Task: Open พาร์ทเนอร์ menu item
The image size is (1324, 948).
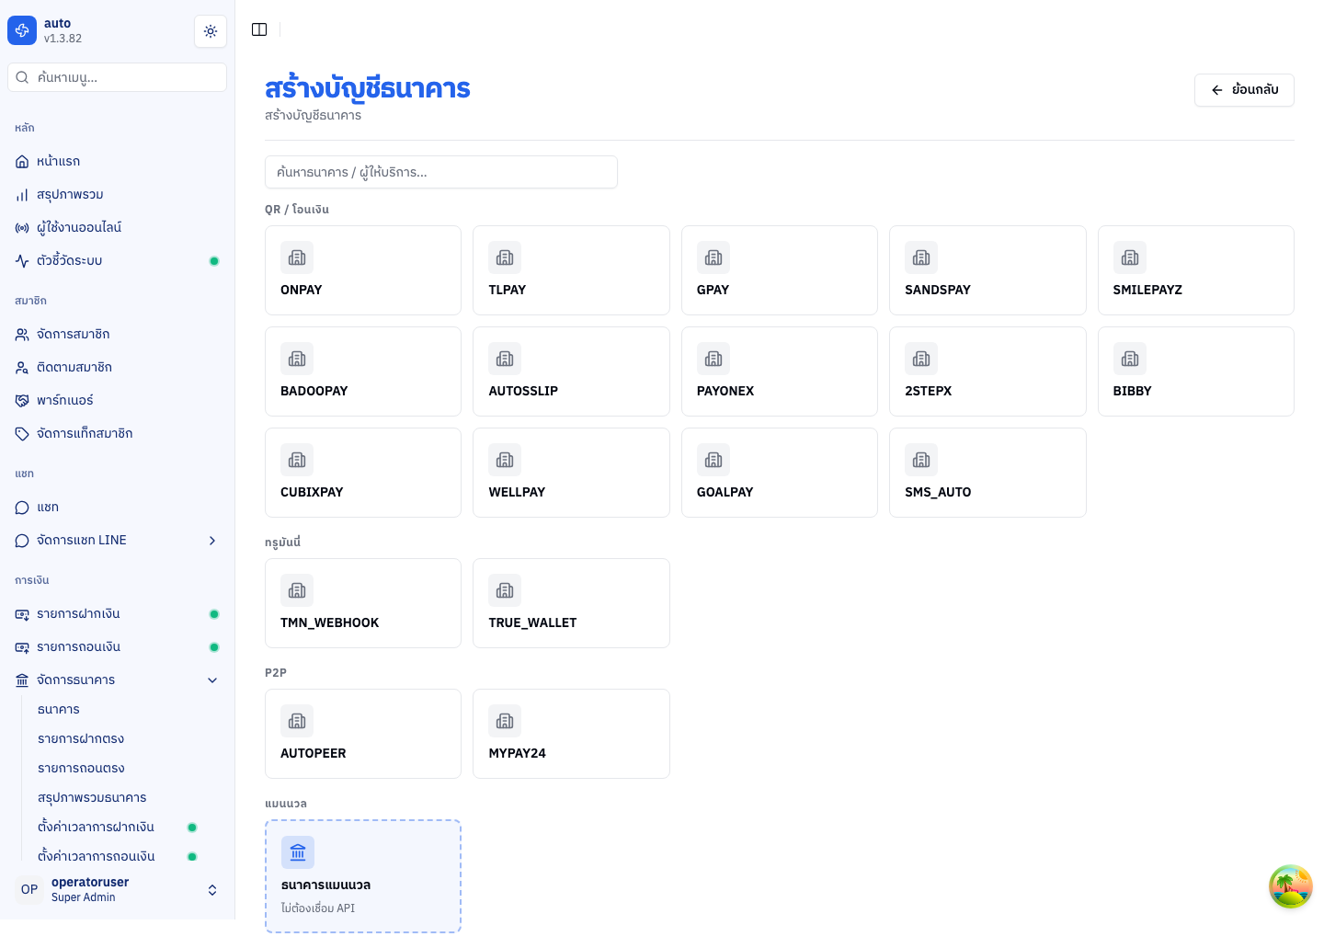Action: (118, 401)
